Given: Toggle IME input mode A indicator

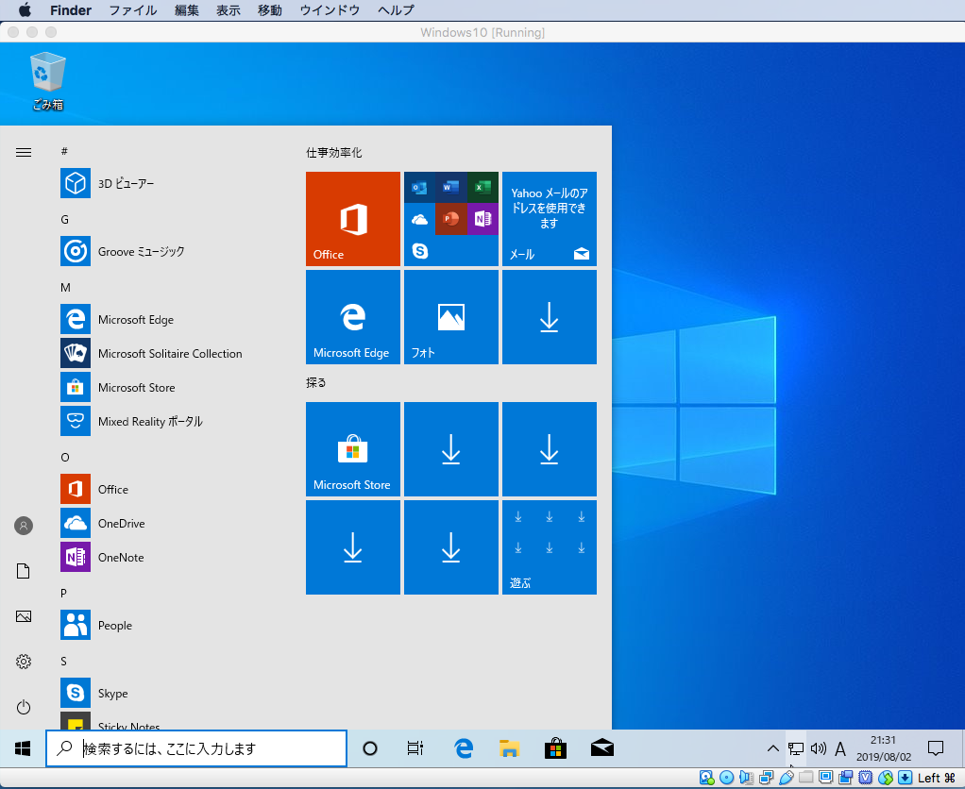Looking at the screenshot, I should (x=840, y=748).
